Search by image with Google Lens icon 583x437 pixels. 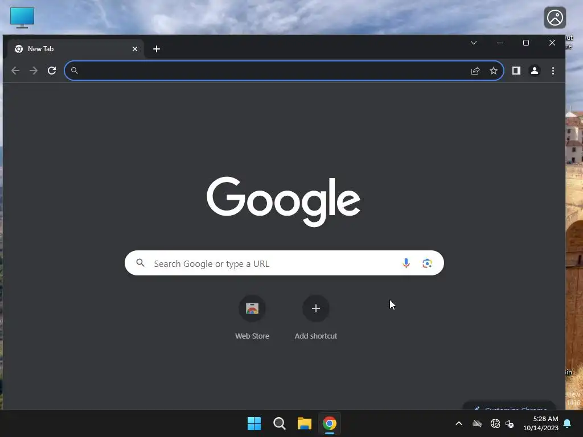pyautogui.click(x=427, y=263)
